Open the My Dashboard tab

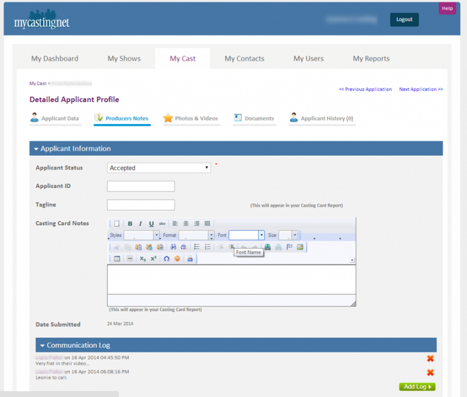(55, 58)
